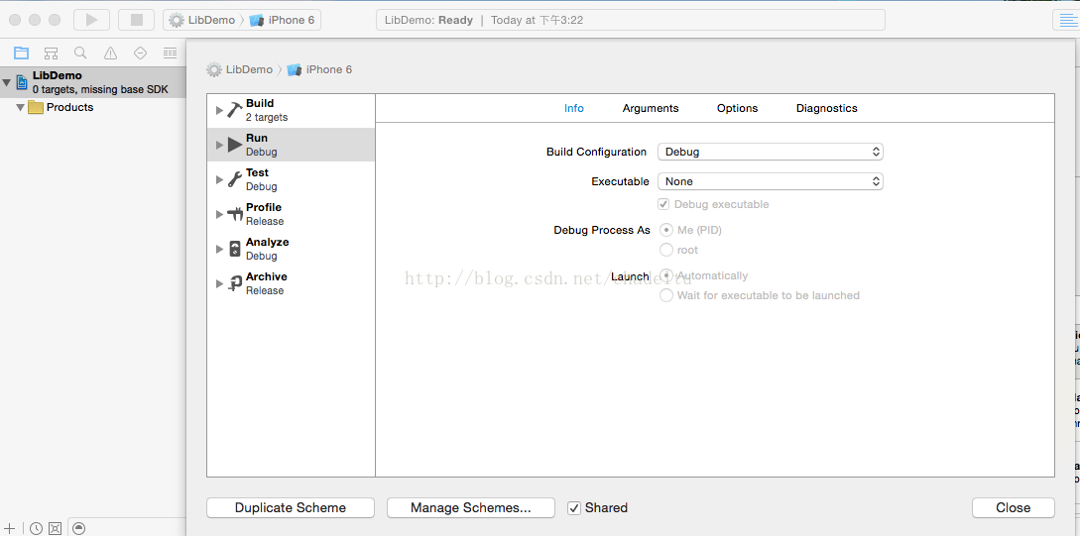
Task: Switch to the Options tab
Action: pos(737,108)
